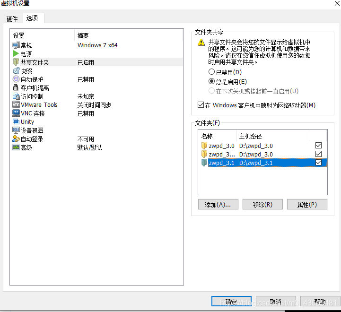
Task: Click the 添加(A)... button
Action: [x=218, y=204]
